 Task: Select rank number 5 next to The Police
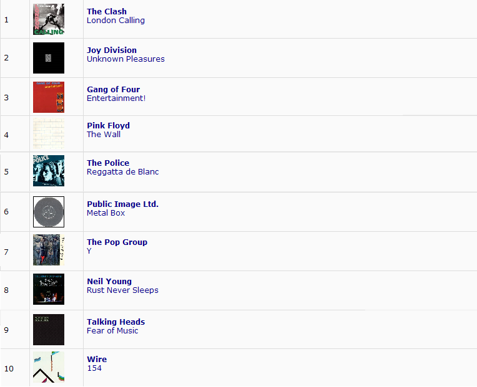point(6,172)
